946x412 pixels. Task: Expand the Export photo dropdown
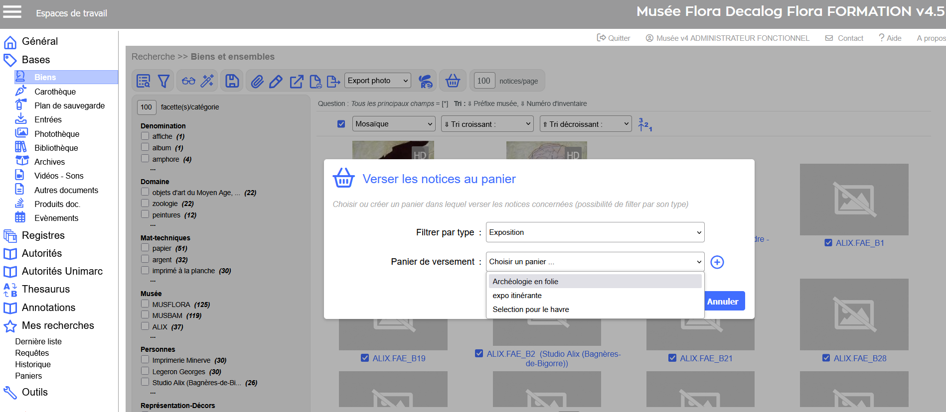377,81
